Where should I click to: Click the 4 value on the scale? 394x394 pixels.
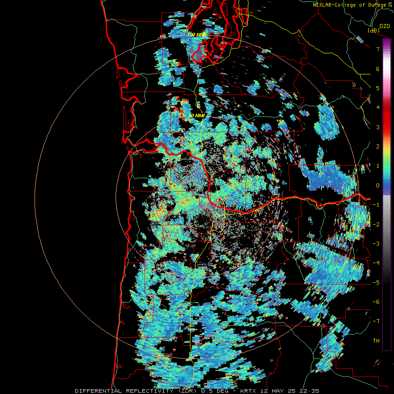(x=378, y=108)
